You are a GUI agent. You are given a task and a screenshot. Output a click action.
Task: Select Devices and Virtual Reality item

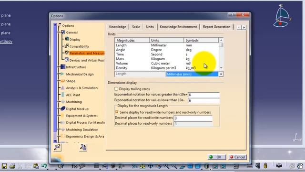tap(87, 60)
